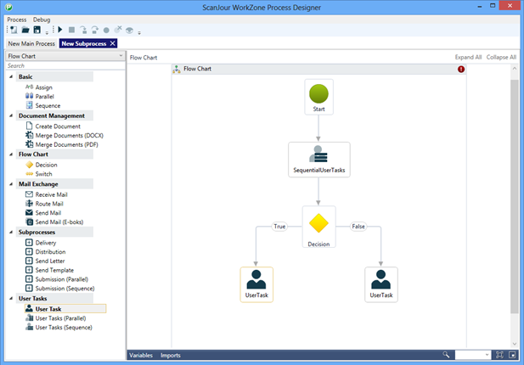
Task: Open the Debug menu
Action: [x=42, y=20]
